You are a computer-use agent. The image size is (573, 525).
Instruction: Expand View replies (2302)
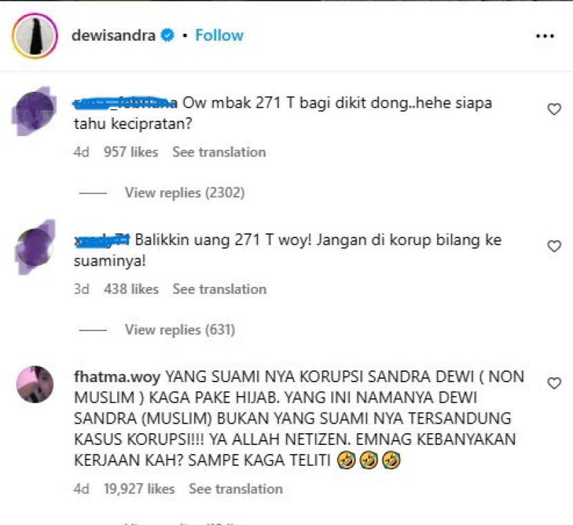click(x=184, y=192)
